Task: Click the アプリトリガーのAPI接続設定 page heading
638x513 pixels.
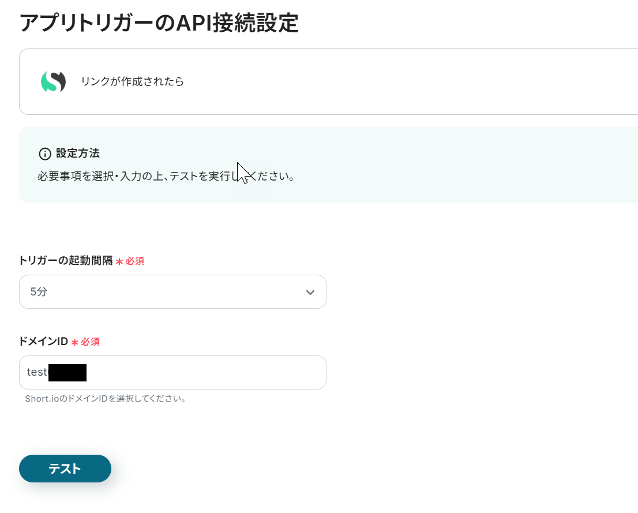Action: coord(159,23)
